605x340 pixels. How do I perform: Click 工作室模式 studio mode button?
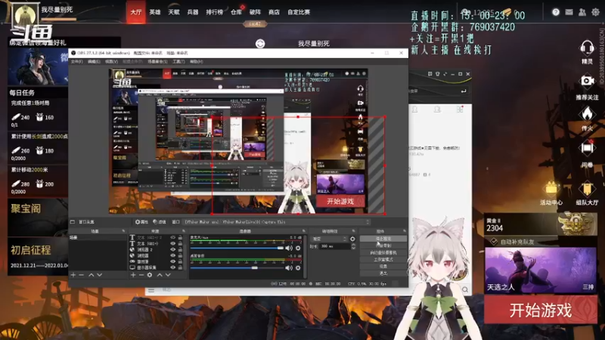[383, 259]
